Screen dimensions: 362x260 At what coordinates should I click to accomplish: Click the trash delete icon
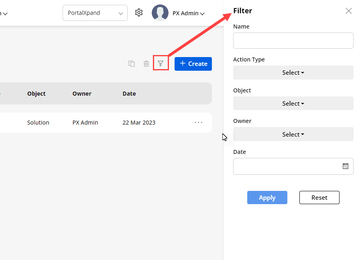coord(146,63)
